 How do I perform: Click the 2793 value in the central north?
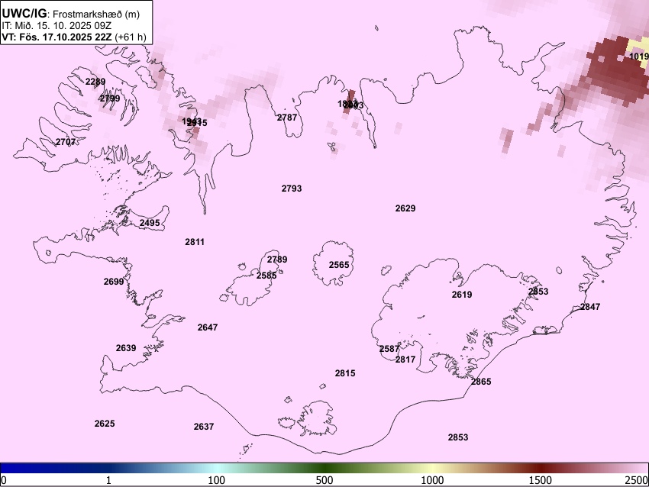point(292,189)
